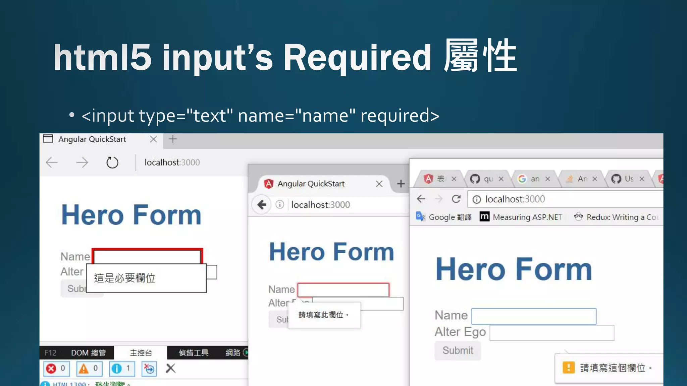Open Google 翻譯 bookmark in Chrome
Screen dimensions: 687x386
coord(444,217)
